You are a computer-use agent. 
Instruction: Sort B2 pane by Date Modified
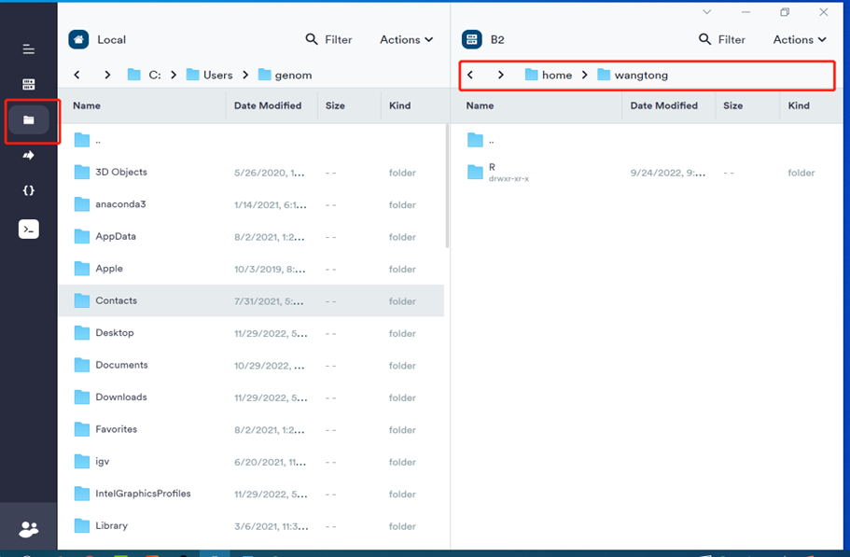tap(663, 105)
